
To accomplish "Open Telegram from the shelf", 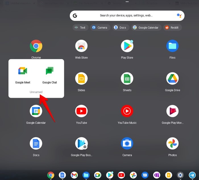I will 192,175.
